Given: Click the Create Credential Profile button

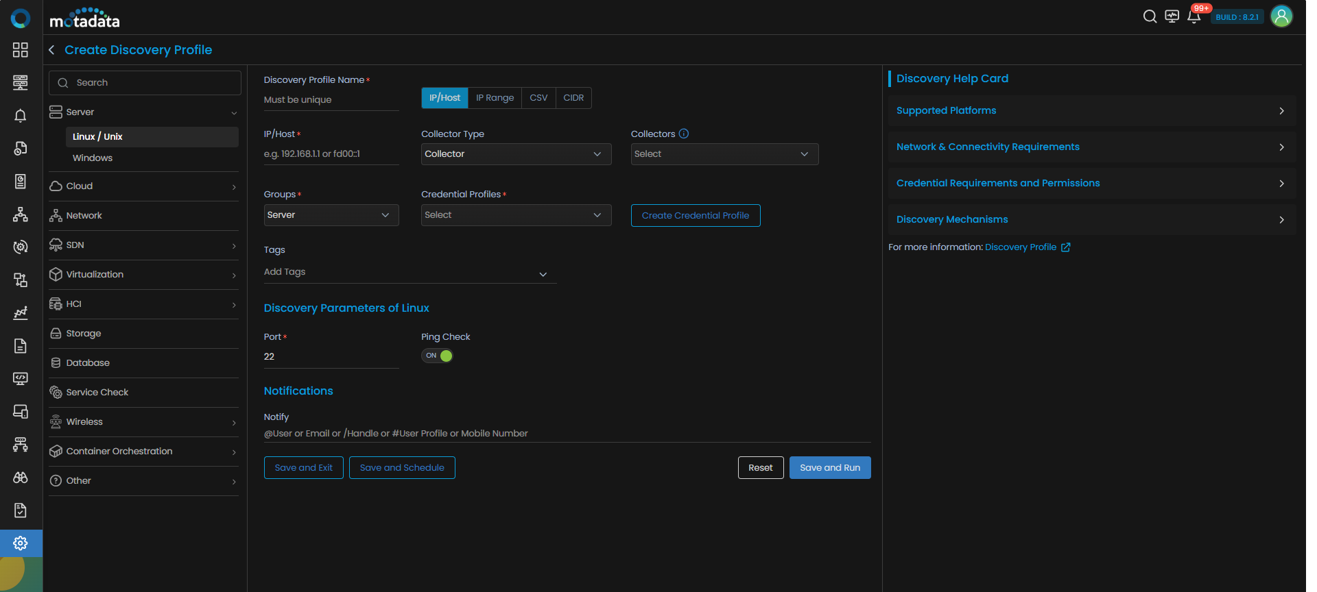Looking at the screenshot, I should (x=695, y=215).
